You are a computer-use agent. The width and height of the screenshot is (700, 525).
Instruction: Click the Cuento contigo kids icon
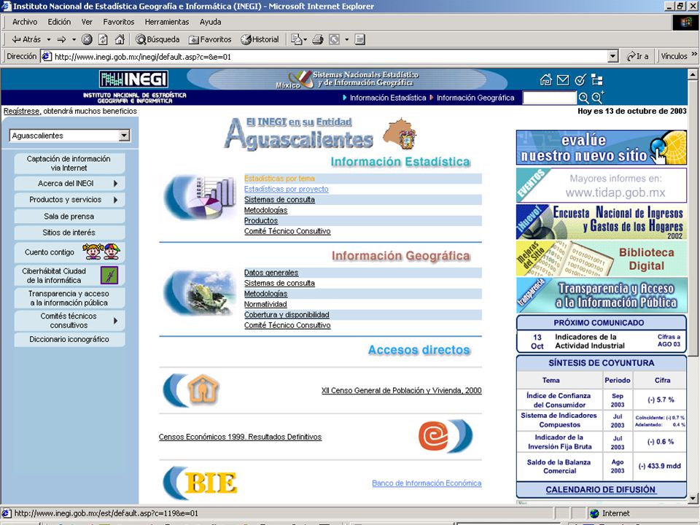(101, 252)
